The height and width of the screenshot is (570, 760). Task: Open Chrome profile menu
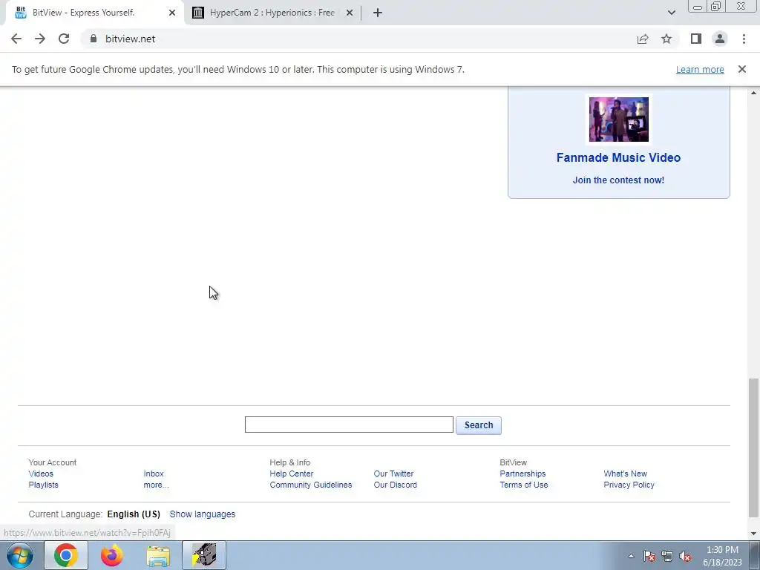pyautogui.click(x=720, y=39)
